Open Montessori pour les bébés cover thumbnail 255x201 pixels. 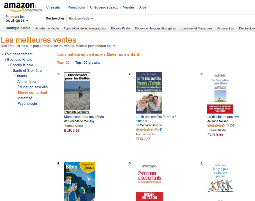pos(77,93)
